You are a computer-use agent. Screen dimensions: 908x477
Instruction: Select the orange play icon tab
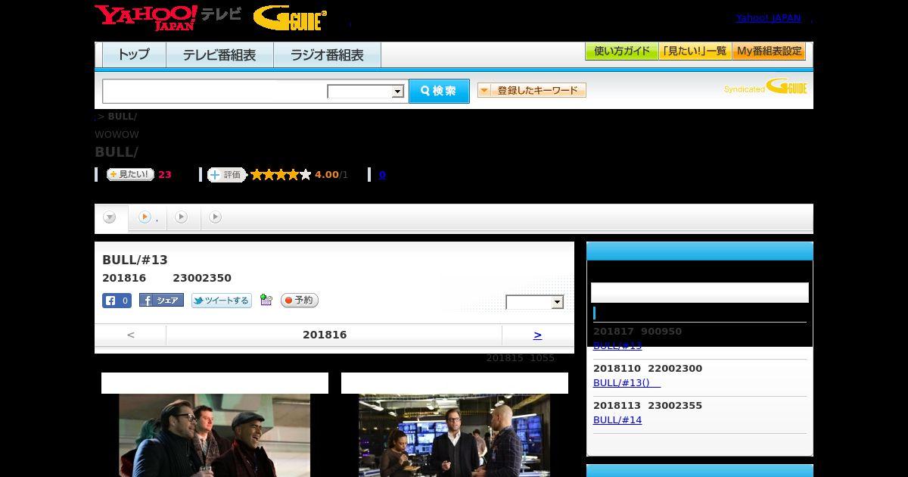147,217
